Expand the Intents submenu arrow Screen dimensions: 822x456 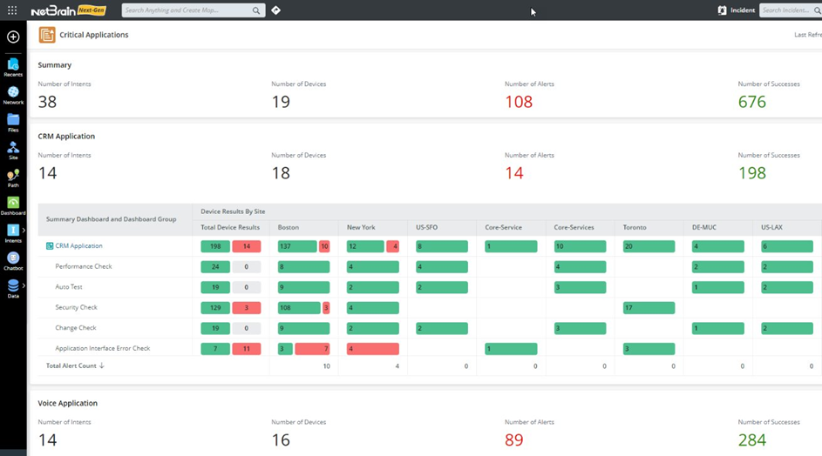pos(24,231)
